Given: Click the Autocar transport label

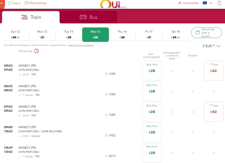Looking at the screenshot, I should [36, 136].
